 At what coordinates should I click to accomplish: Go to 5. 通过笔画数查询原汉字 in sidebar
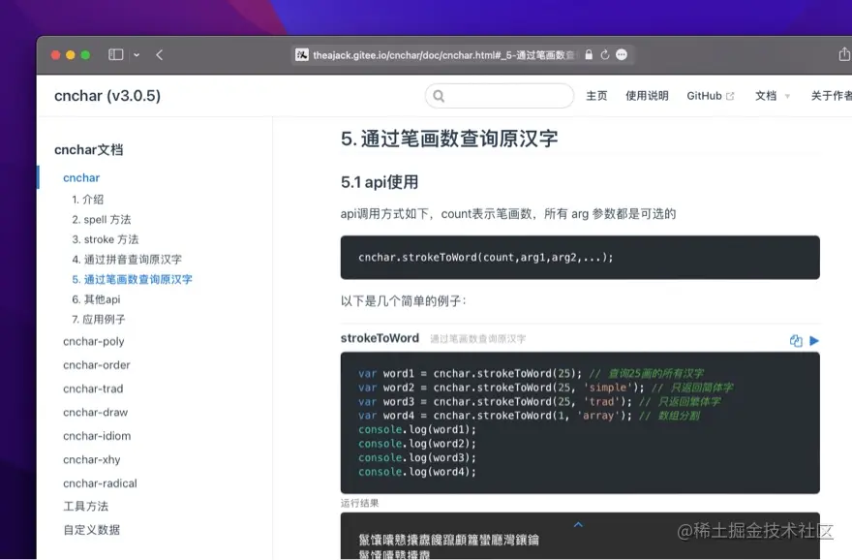[132, 279]
